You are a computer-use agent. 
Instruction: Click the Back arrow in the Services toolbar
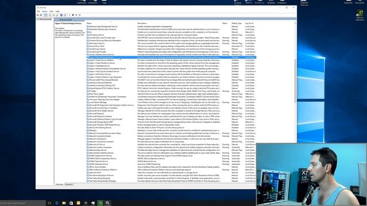[x=37, y=15]
